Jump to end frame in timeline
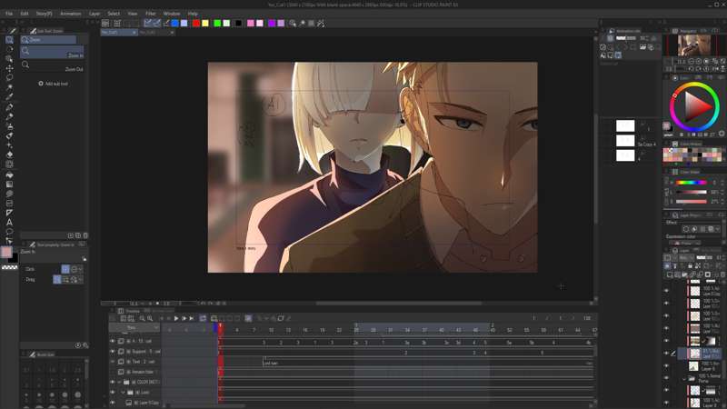Viewport: 727px width, 409px height. pyautogui.click(x=192, y=319)
